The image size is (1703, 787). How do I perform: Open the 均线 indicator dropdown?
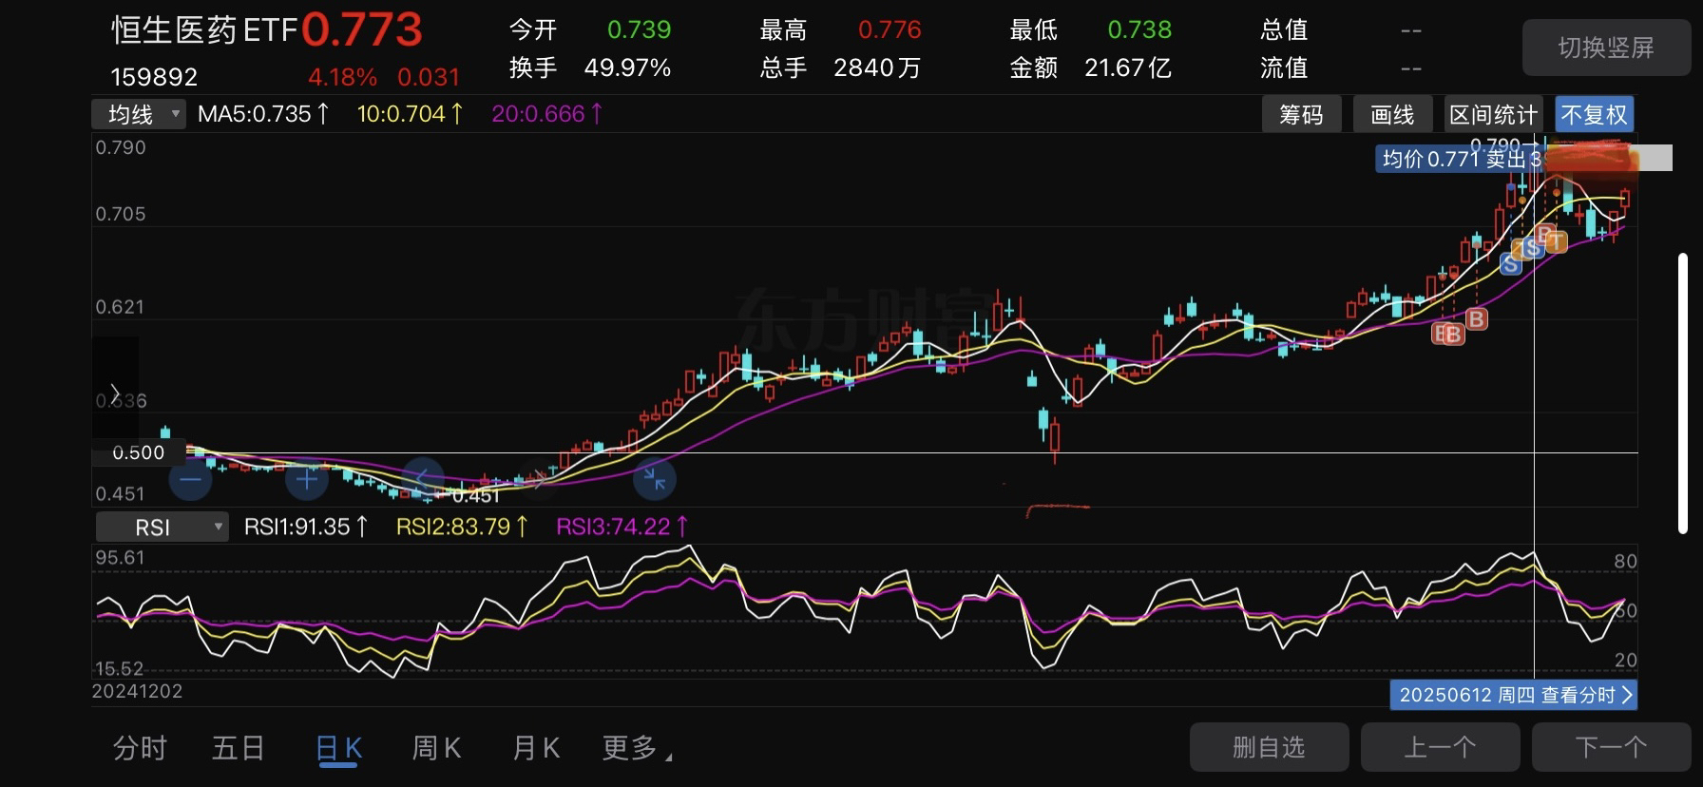tap(139, 114)
